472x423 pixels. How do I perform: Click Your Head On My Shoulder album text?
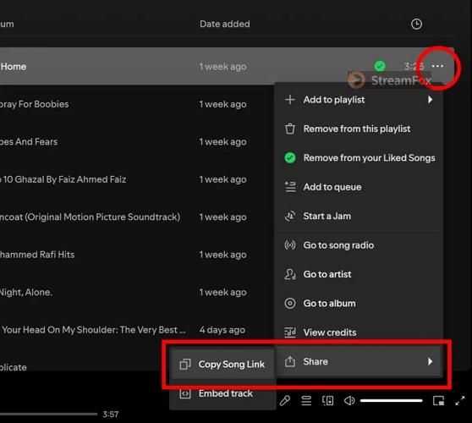(94, 330)
